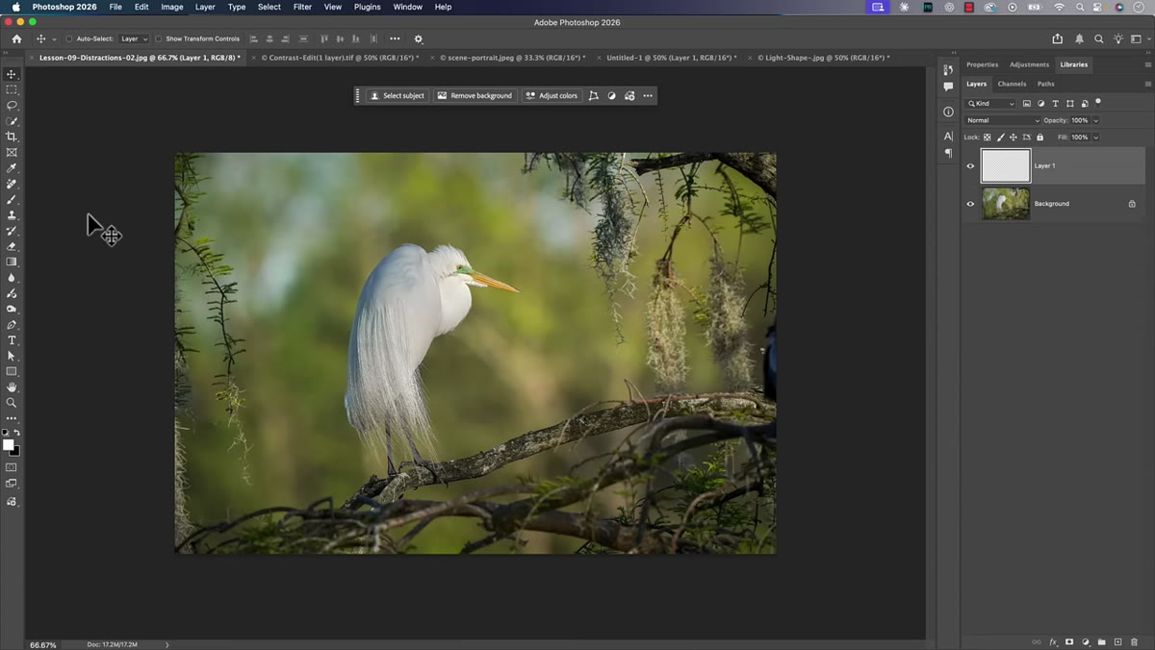Enable Show Transform Controls checkbox
The width and height of the screenshot is (1155, 650).
click(x=158, y=39)
